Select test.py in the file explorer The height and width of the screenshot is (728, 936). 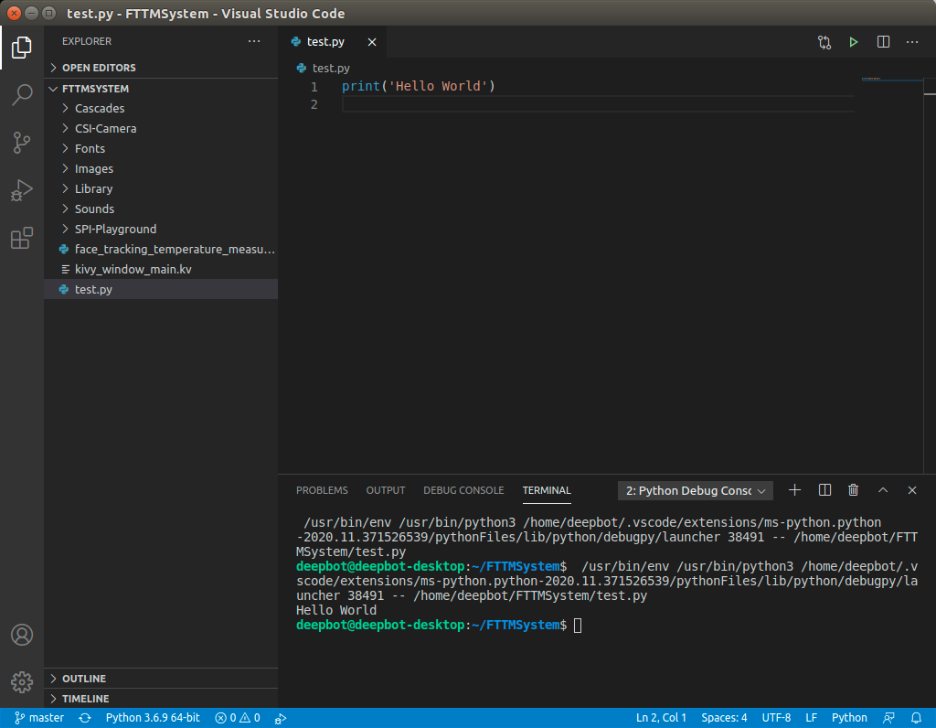pyautogui.click(x=161, y=289)
